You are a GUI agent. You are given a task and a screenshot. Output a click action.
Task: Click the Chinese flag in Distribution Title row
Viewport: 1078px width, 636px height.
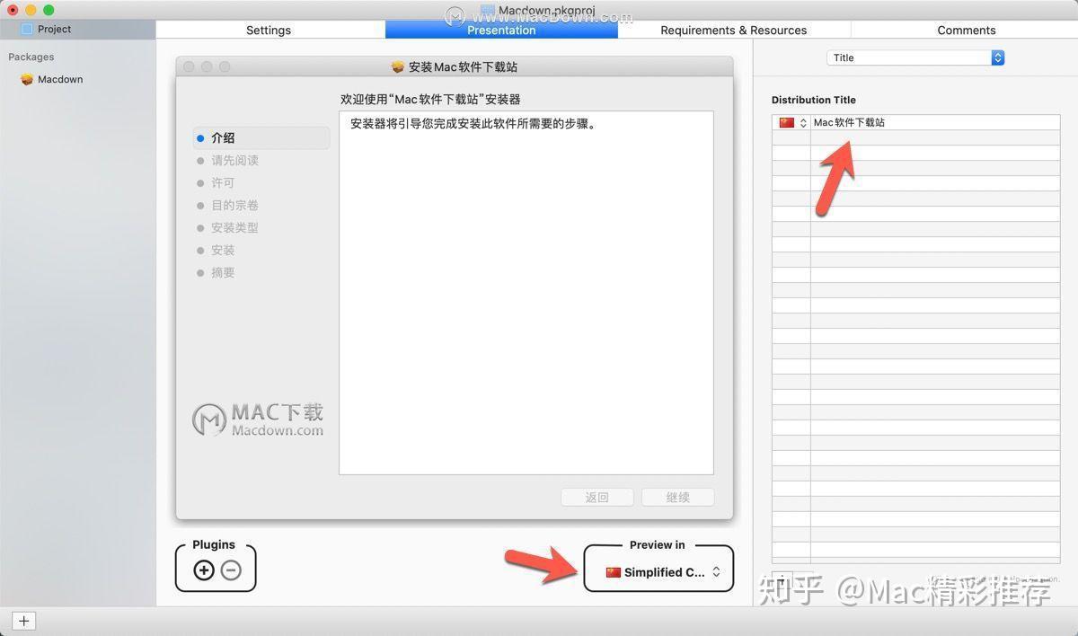tap(786, 122)
